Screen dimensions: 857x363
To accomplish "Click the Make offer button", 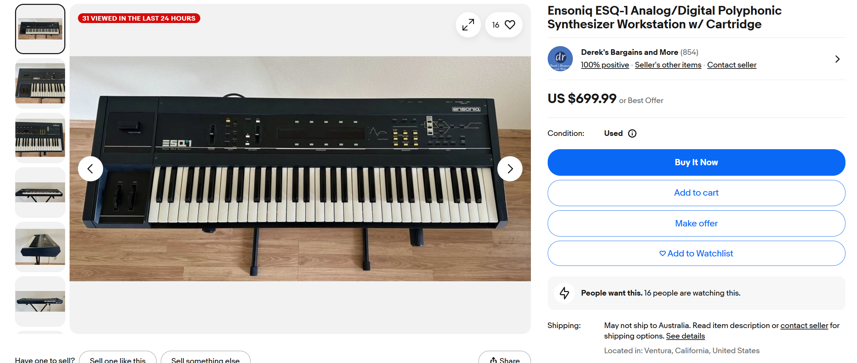I will pos(696,224).
